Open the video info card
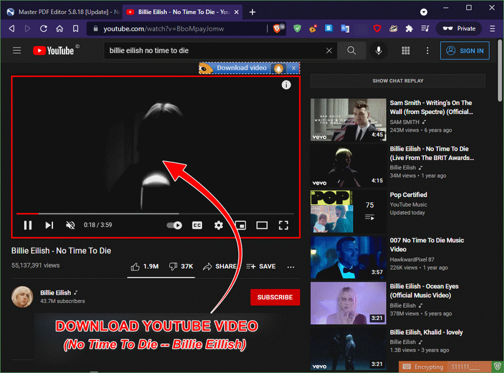 [286, 85]
